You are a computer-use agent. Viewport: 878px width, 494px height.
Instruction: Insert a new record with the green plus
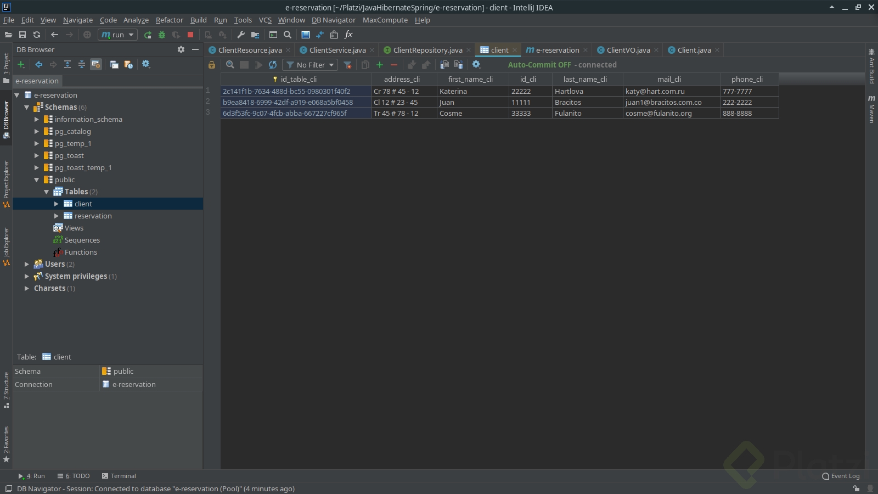(379, 65)
